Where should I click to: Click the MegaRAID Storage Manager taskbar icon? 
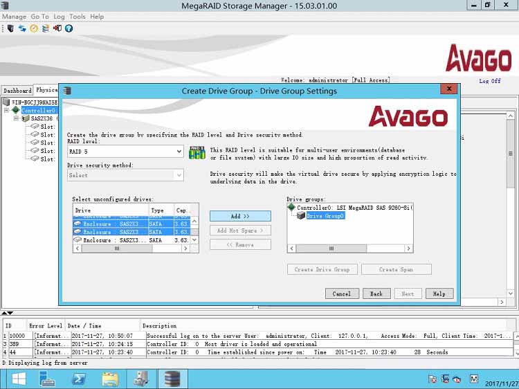tap(172, 379)
